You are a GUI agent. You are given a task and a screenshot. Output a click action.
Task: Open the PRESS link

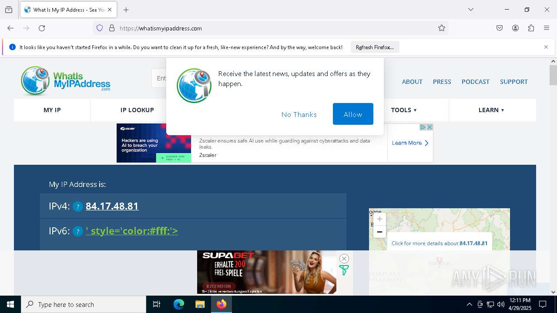442,82
